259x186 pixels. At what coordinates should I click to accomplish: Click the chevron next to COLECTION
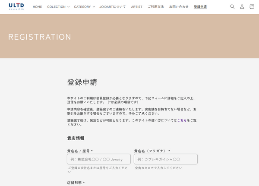68,7
